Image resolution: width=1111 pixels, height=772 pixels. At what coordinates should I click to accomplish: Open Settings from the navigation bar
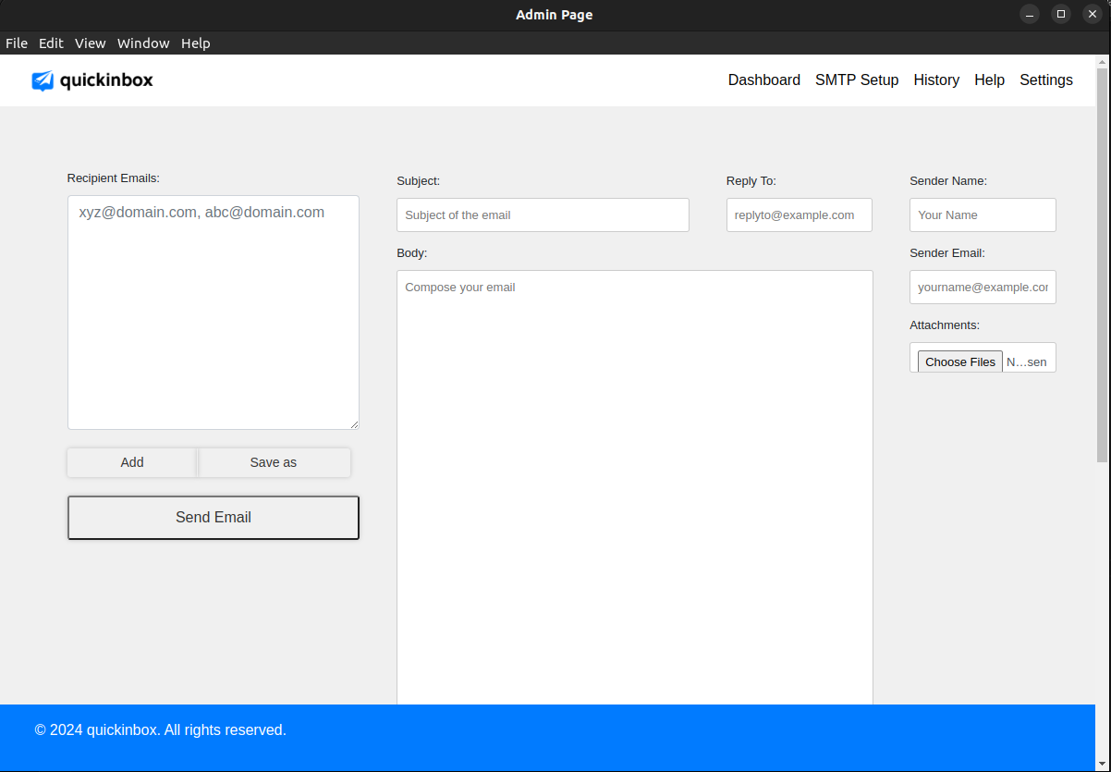click(1045, 80)
